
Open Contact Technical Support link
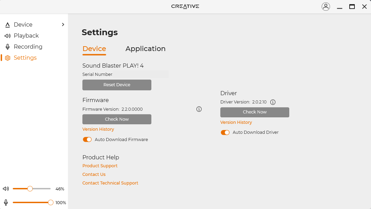click(110, 183)
